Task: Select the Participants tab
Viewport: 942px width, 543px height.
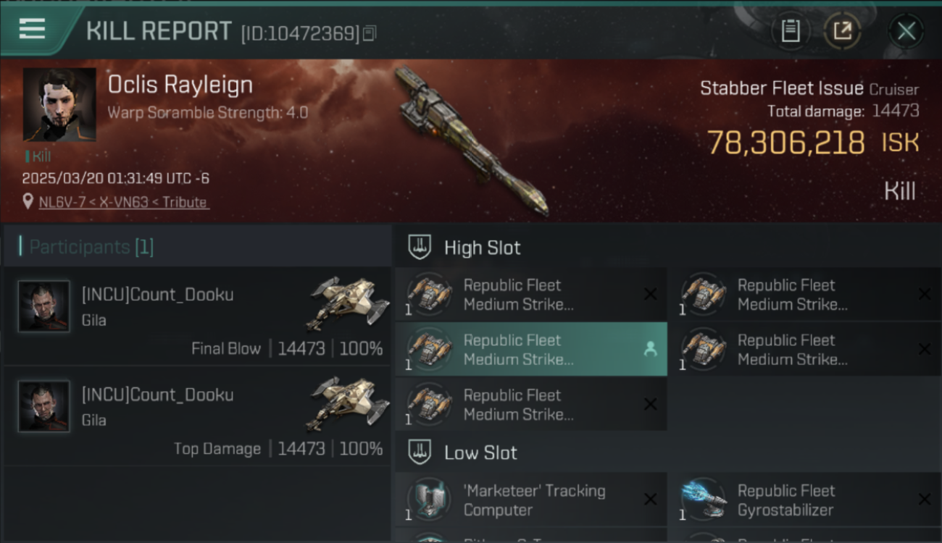Action: click(91, 247)
